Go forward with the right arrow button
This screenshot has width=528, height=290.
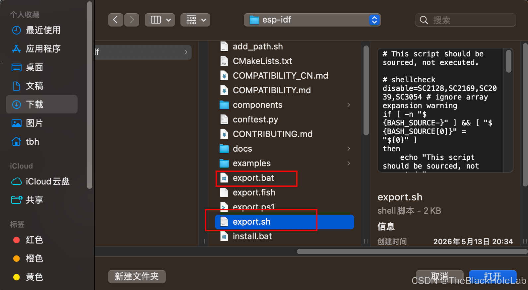coord(132,20)
